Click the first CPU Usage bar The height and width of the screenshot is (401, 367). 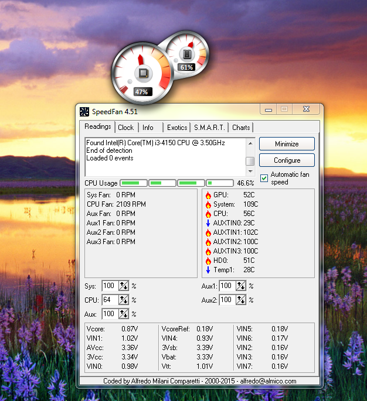(x=134, y=183)
